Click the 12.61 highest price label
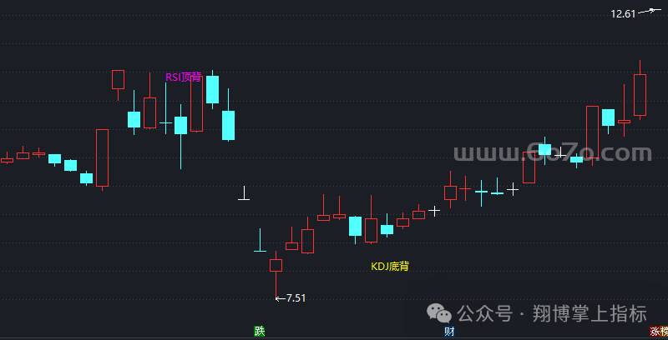 pos(623,13)
